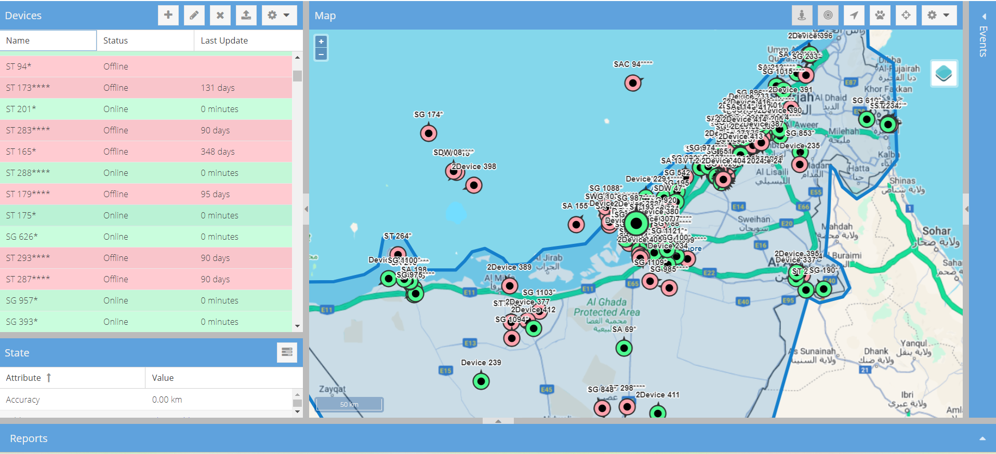Viewport: 996px width, 454px height.
Task: Click the SAC 94 marker on the map
Action: 633,82
